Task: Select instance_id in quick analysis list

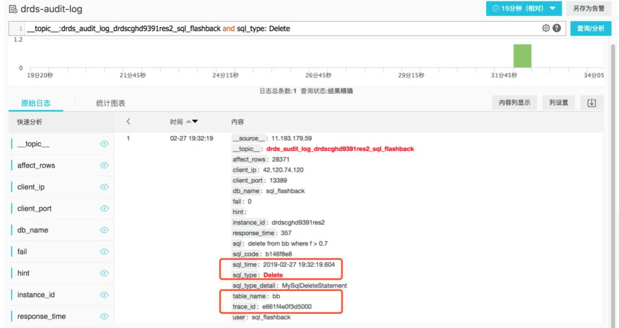Action: pyautogui.click(x=36, y=295)
